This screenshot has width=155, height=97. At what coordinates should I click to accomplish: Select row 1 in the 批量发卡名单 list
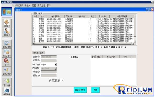83,19
